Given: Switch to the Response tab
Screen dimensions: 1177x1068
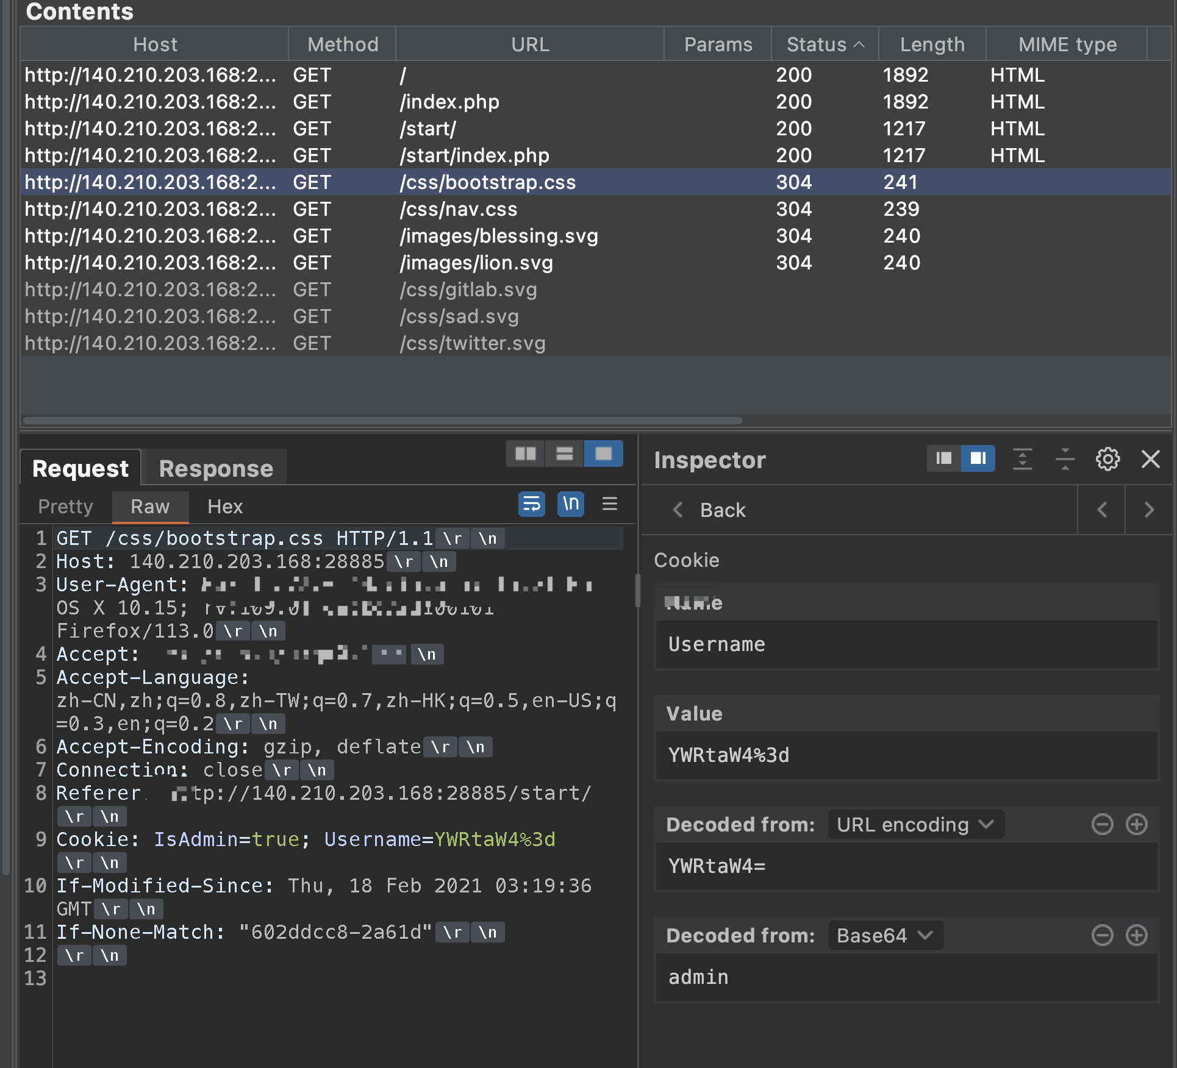Looking at the screenshot, I should click(x=216, y=468).
